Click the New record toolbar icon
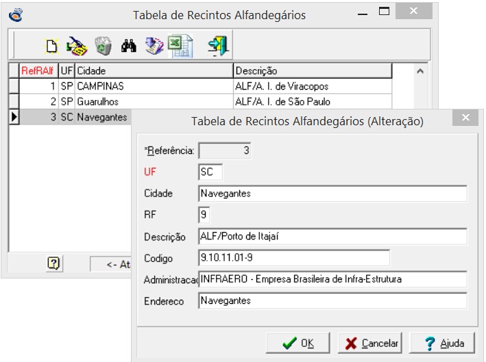Viewport: 486px width, 362px height. (x=51, y=47)
